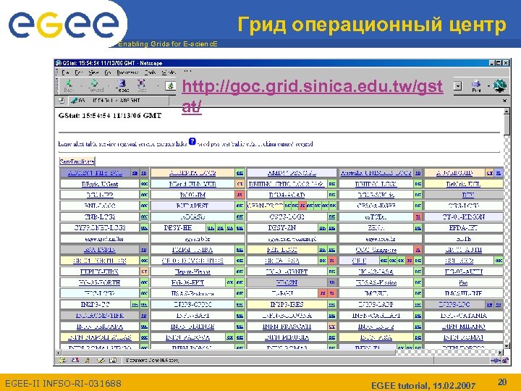Open the View menu
Screen dimensions: 521x391
(93, 72)
